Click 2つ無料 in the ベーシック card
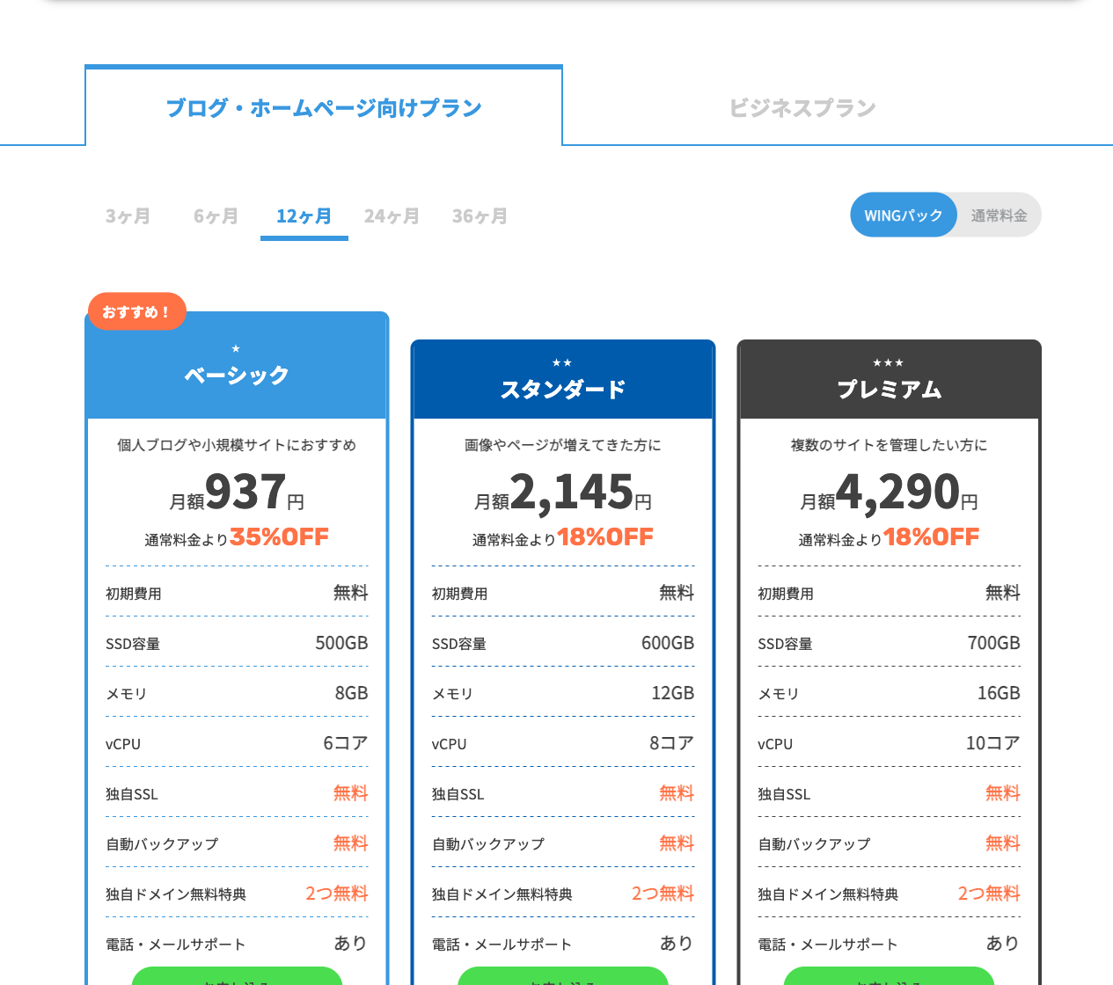 point(337,894)
